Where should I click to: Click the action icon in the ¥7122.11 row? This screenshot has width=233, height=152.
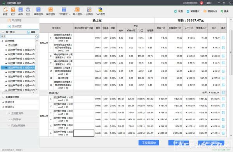pos(223,133)
